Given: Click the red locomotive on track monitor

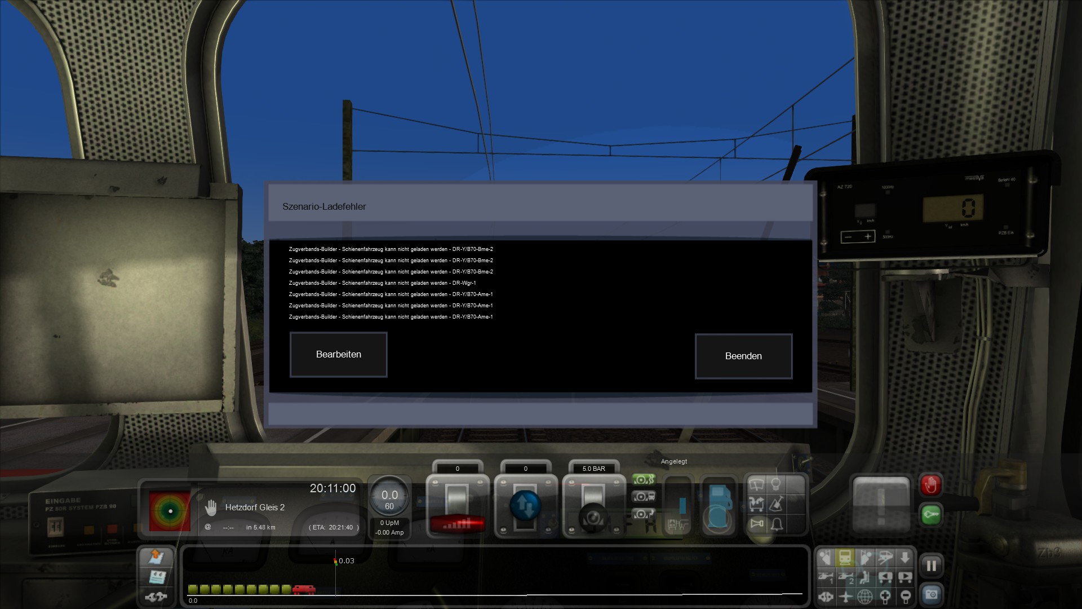Looking at the screenshot, I should pos(304,589).
